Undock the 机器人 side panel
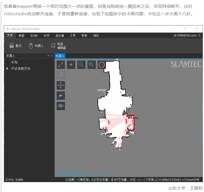This screenshot has height=192, width=204. coord(48,56)
